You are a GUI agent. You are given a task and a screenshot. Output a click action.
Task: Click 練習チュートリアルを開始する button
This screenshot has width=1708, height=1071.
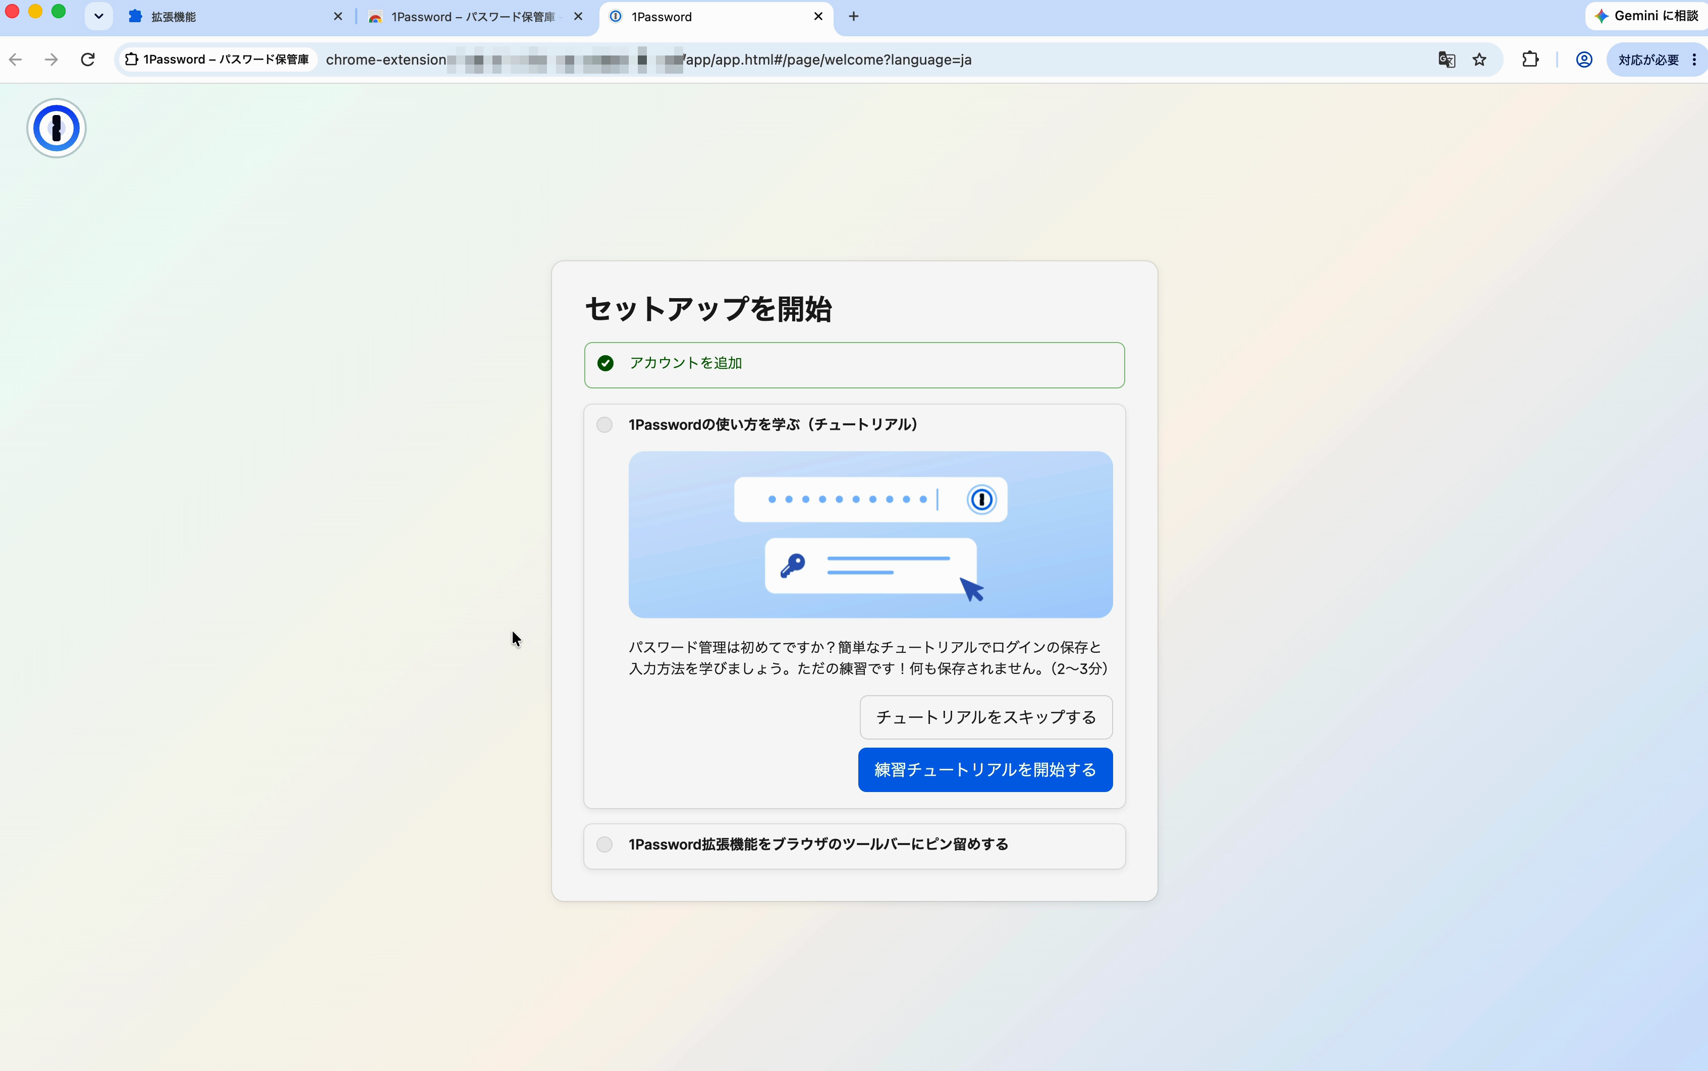coord(985,770)
